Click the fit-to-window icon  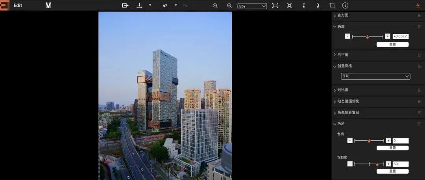[275, 5]
